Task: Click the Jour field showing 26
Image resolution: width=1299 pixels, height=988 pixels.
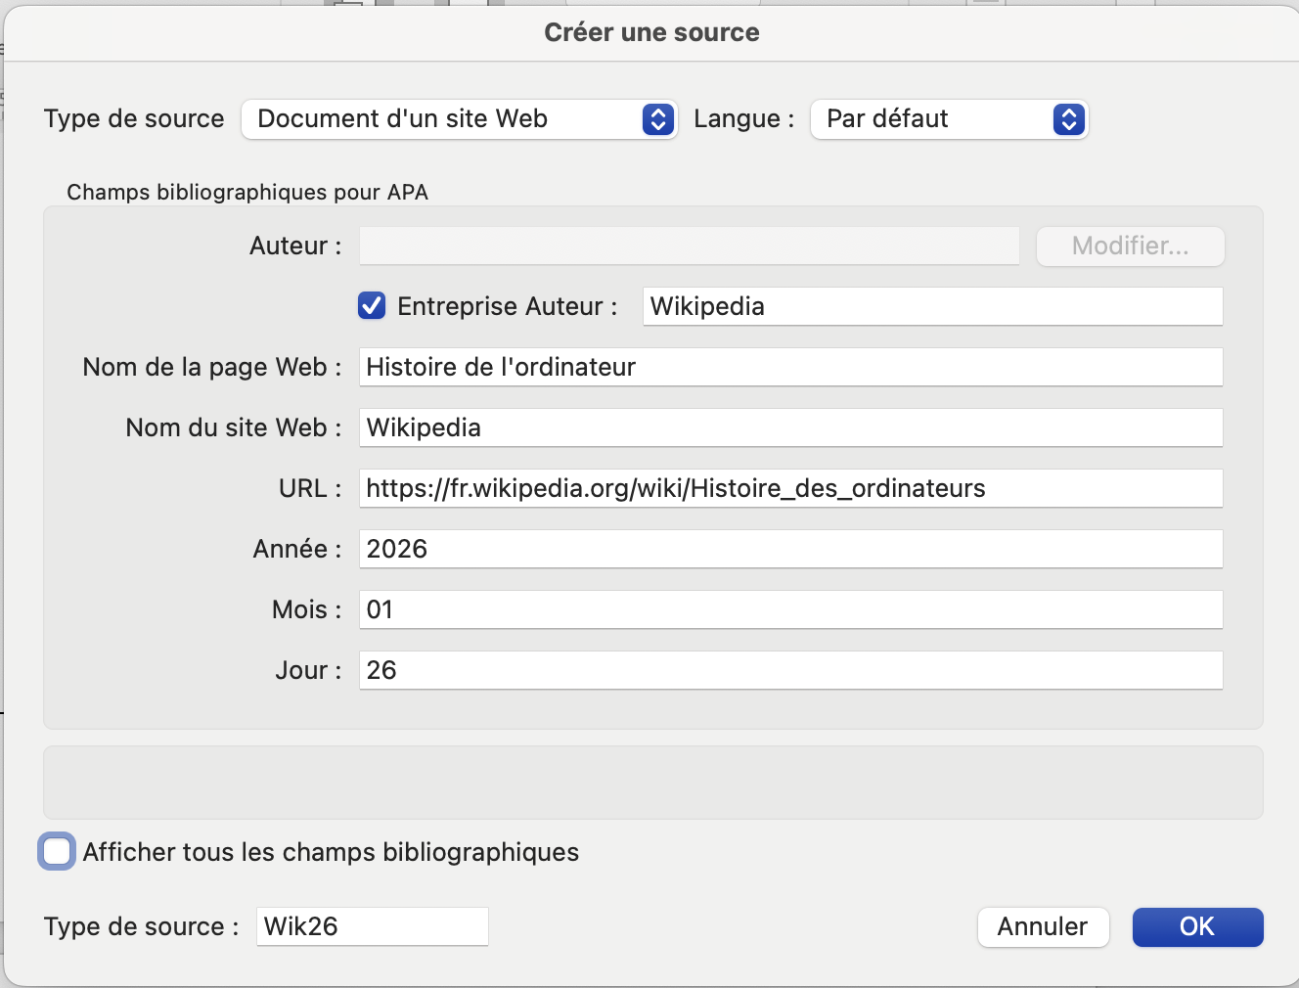Action: pos(790,670)
